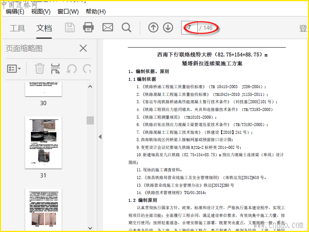Go to previous page with up arrow
Image resolution: width=309 pixels, height=232 pixels.
(x=153, y=27)
